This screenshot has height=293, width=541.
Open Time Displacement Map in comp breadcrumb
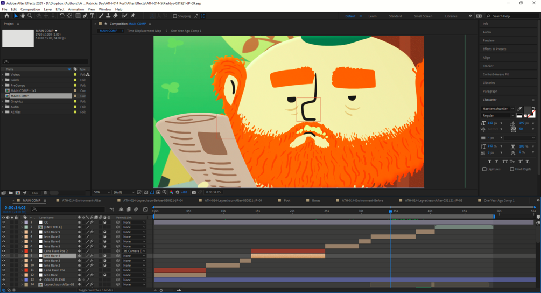pyautogui.click(x=144, y=31)
